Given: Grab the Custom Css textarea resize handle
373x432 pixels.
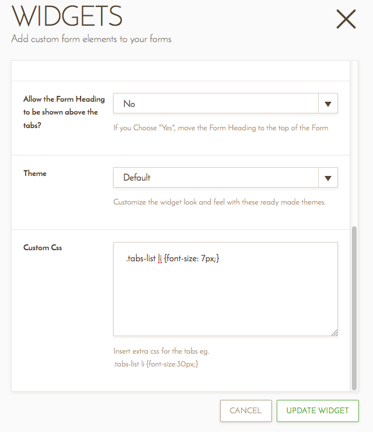Looking at the screenshot, I should (334, 333).
